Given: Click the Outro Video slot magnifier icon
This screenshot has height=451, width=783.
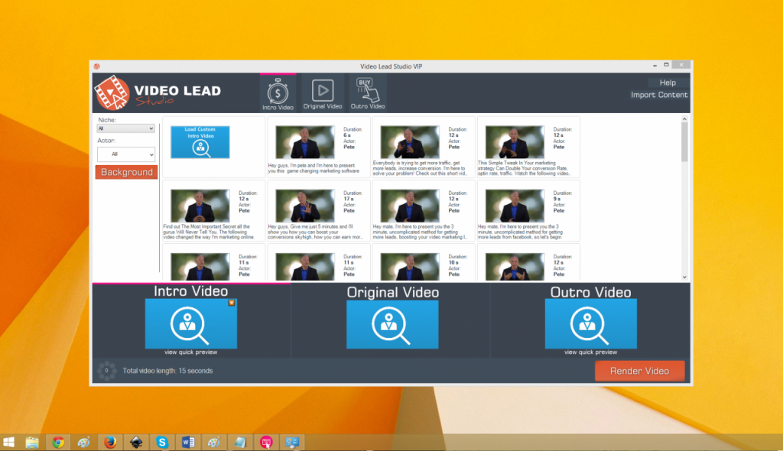Looking at the screenshot, I should [590, 324].
